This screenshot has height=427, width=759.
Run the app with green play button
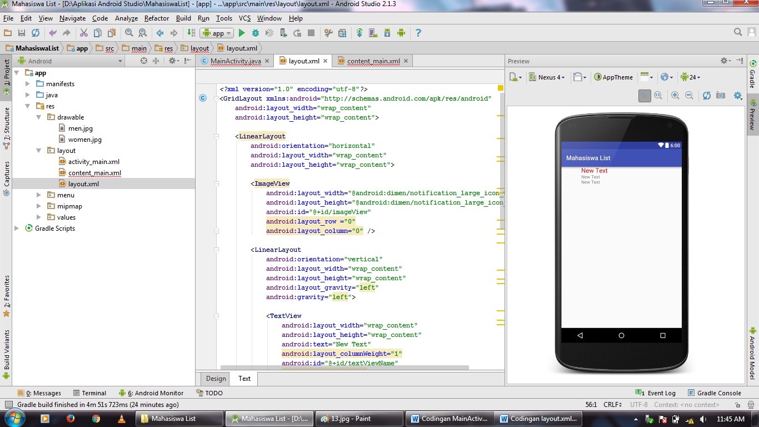[242, 33]
